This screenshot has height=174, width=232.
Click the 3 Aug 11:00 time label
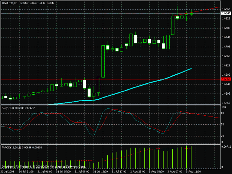193,171
